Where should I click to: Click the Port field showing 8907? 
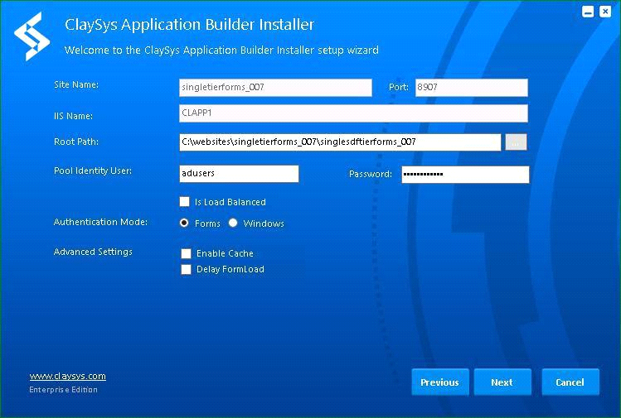pyautogui.click(x=471, y=88)
